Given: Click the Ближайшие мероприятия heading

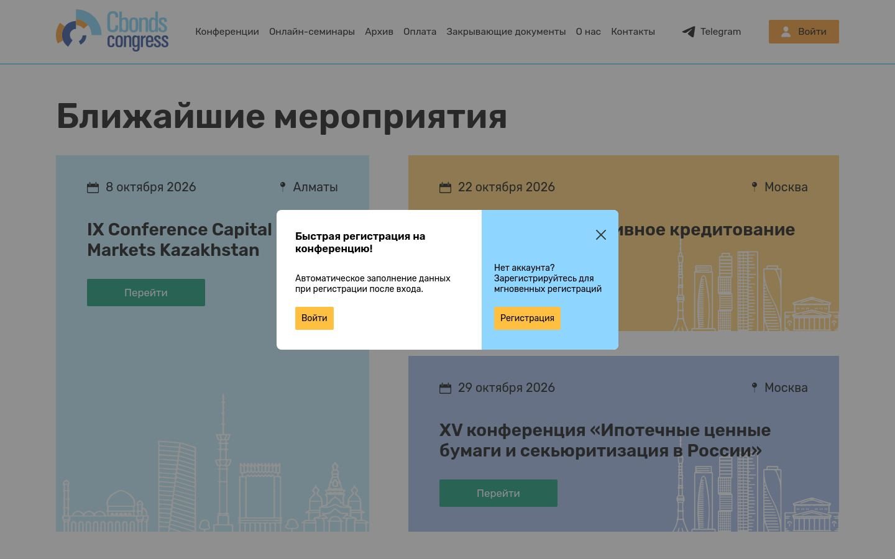Looking at the screenshot, I should (x=282, y=116).
